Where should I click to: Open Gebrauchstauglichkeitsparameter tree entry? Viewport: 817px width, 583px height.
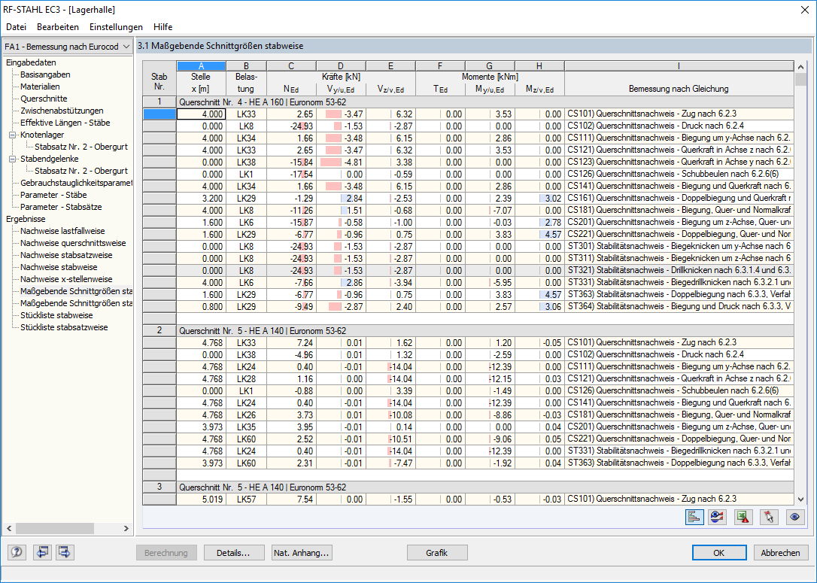pyautogui.click(x=76, y=183)
